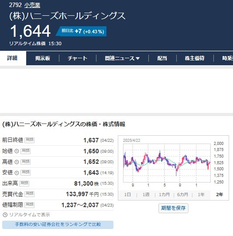Open 用語 glossary badge for 始値

coord(25,151)
